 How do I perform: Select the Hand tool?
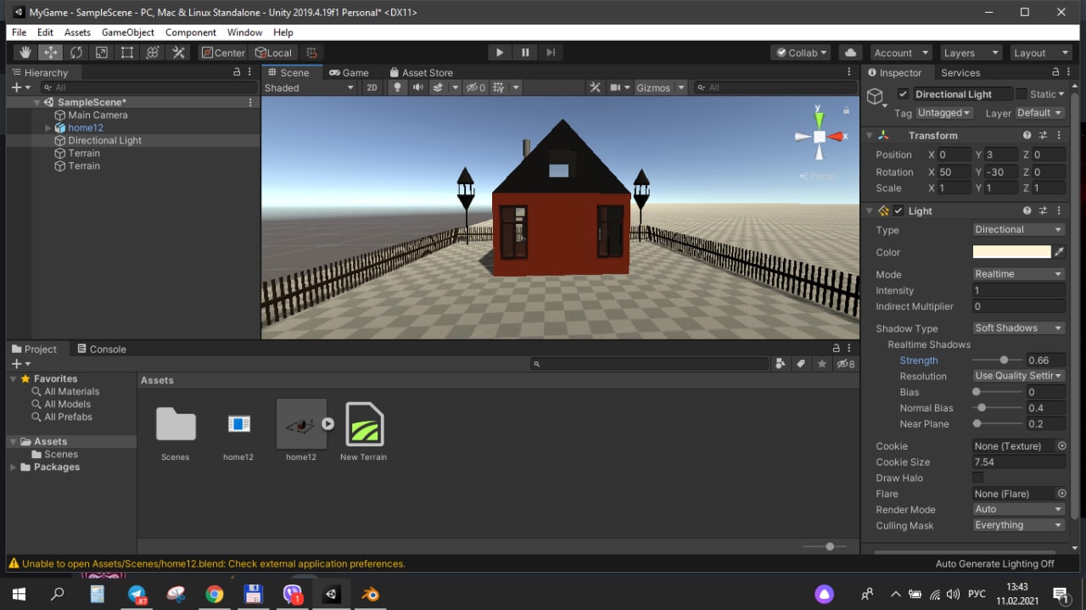point(25,53)
